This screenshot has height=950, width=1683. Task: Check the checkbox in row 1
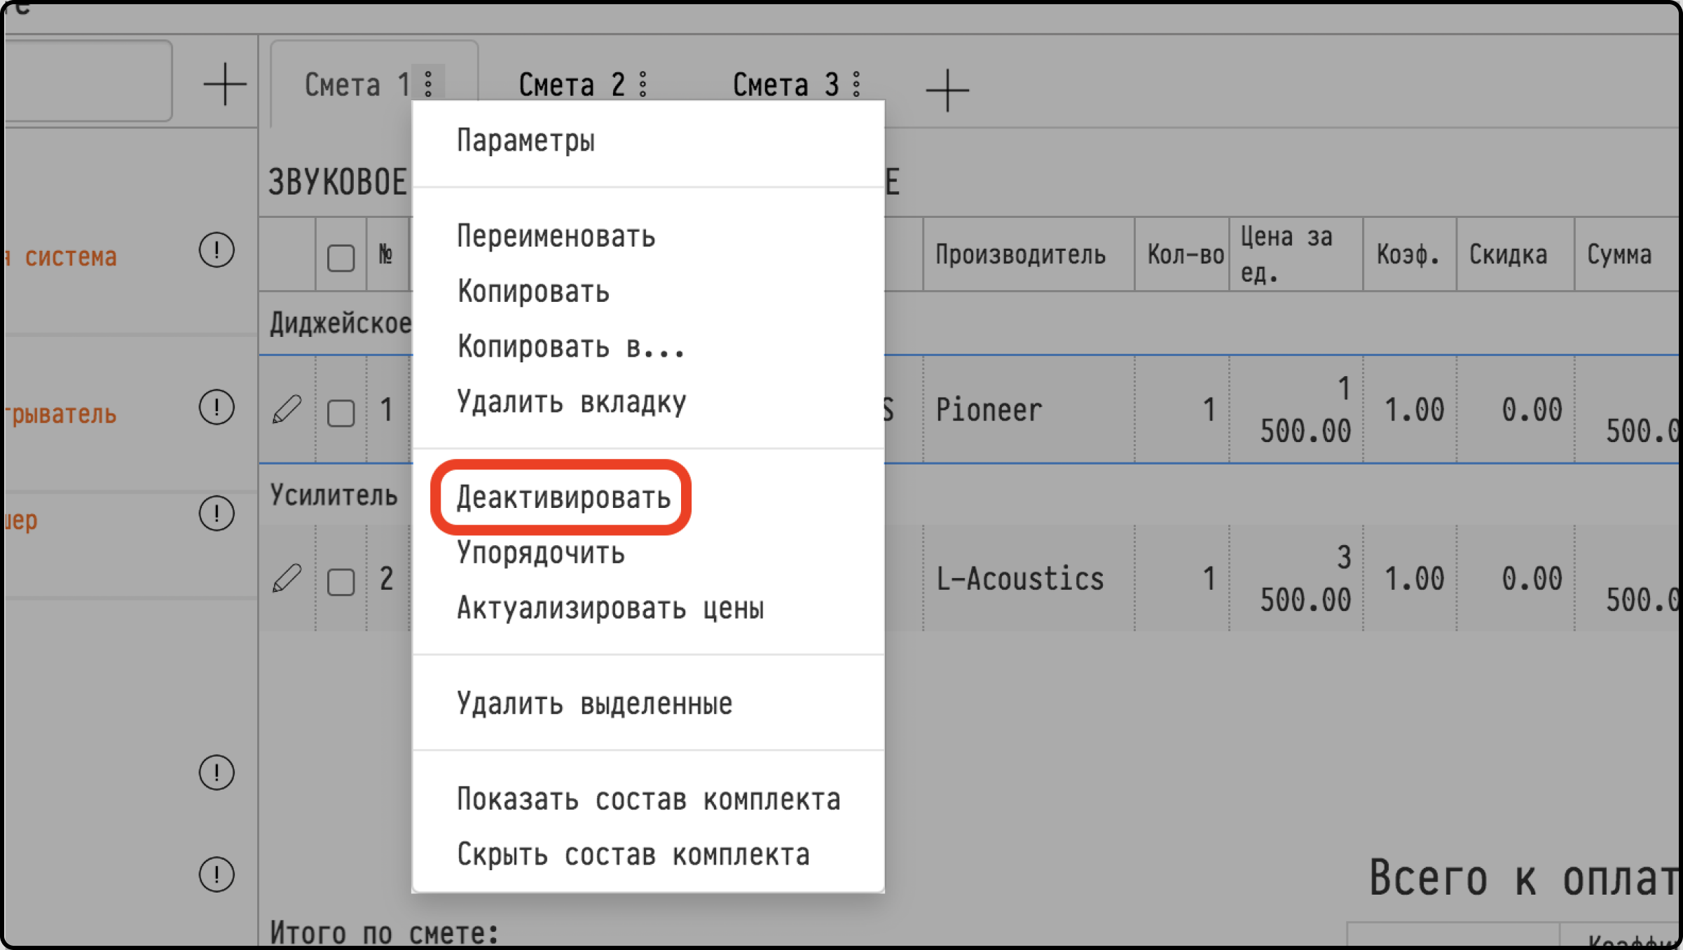341,413
